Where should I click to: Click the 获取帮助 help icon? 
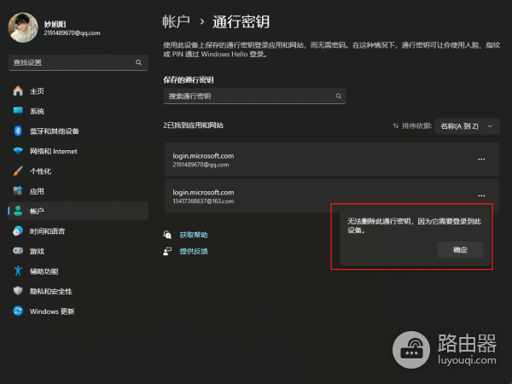[167, 235]
